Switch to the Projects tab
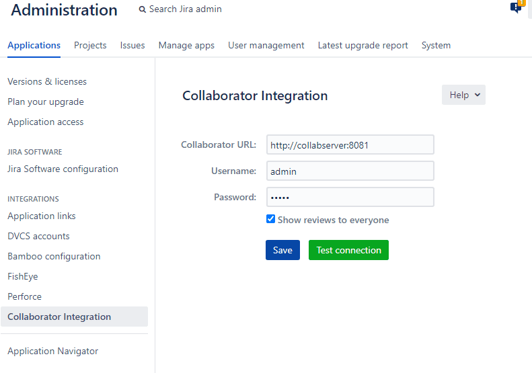Screen dimensions: 532x373 [x=90, y=45]
